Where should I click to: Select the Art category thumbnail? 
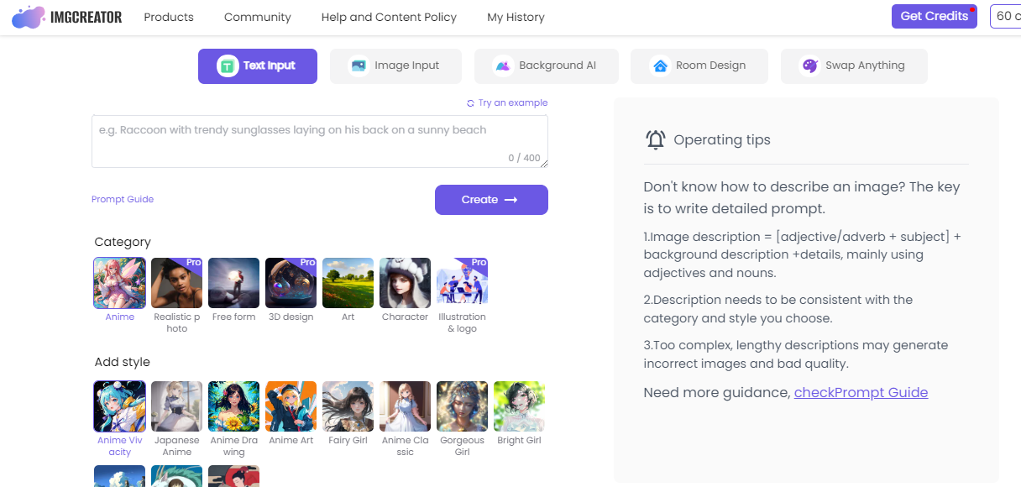coord(348,283)
